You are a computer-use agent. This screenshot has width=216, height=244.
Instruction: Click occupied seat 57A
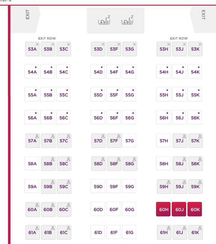33,141
